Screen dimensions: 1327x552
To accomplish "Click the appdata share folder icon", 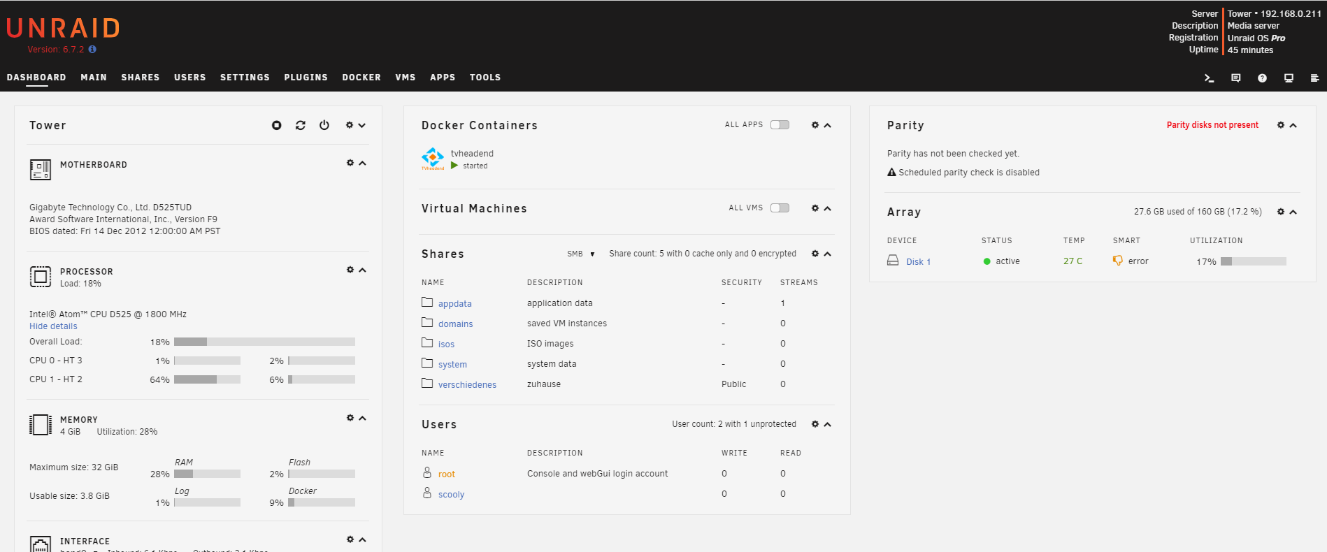I will [427, 303].
